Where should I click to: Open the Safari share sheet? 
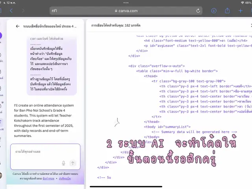coord(227,11)
